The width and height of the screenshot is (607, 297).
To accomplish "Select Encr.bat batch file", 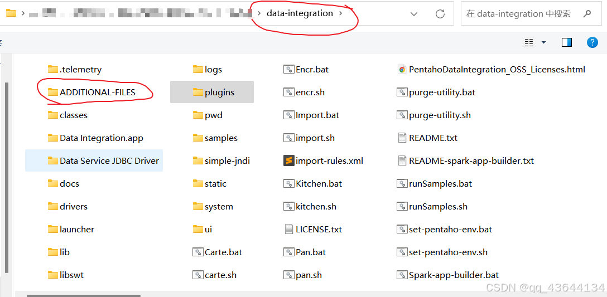I will (x=306, y=70).
